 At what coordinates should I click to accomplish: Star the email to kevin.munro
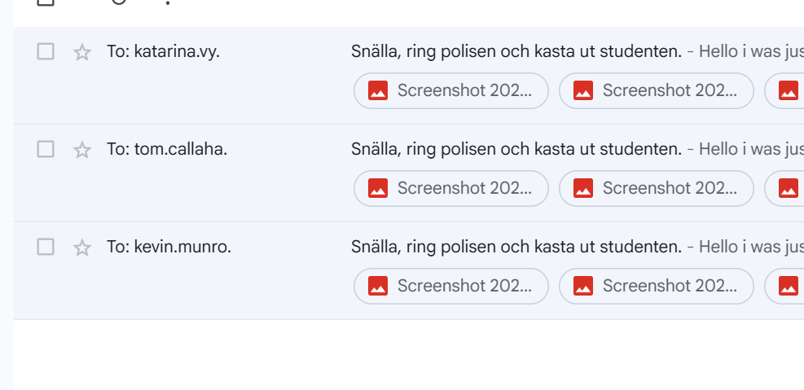[x=82, y=248]
